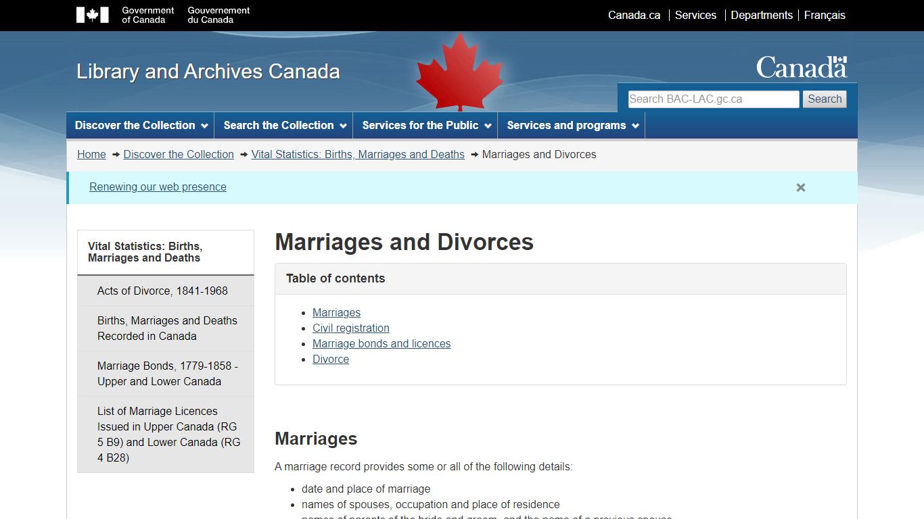924x519 pixels.
Task: Select Marriage Bonds, 1779-1858 sidebar item
Action: point(166,374)
